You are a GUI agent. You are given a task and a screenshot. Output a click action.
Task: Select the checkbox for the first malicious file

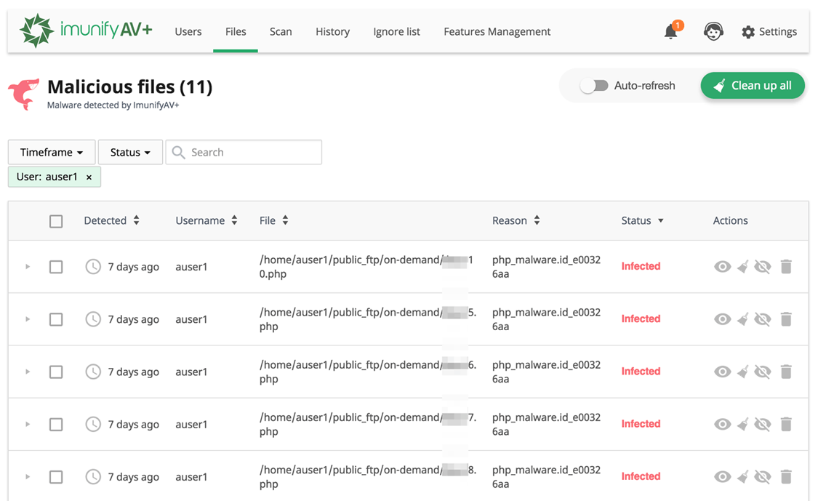click(x=56, y=267)
